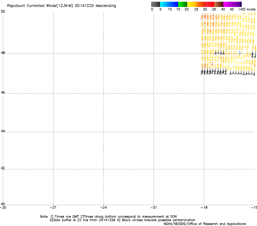This screenshot has height=226, width=257.
Task: Click the longitude label -30
Action: [x=3, y=208]
